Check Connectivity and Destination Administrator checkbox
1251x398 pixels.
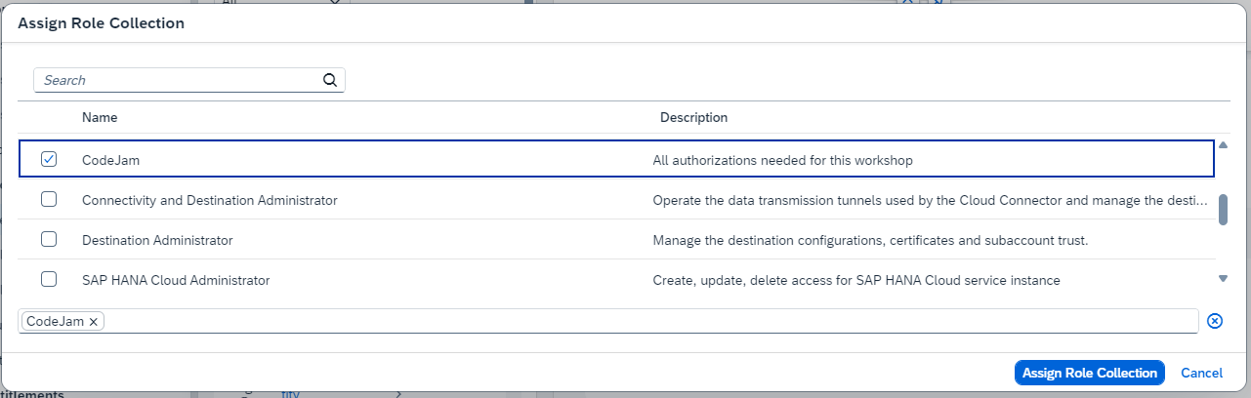click(49, 199)
